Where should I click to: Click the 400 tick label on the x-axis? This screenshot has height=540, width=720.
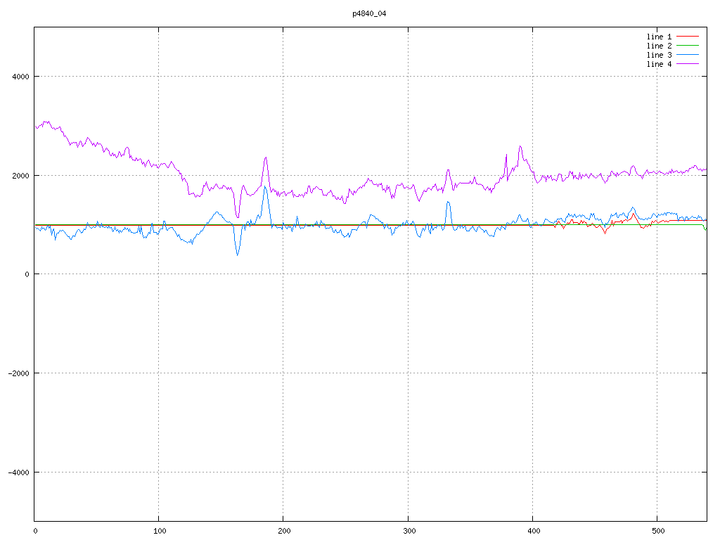point(532,531)
